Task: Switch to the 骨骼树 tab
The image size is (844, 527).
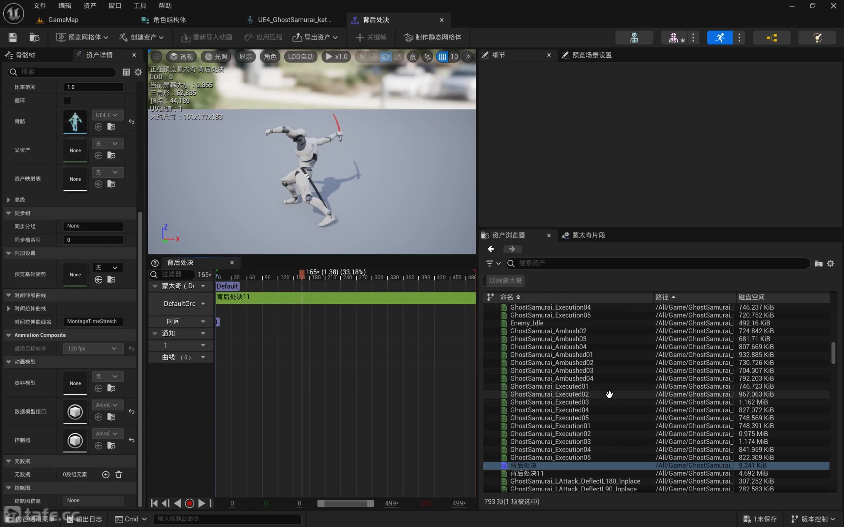Action: (x=20, y=55)
